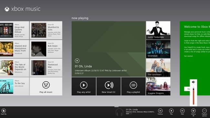Click the 'now playing' heading
This screenshot has height=118, width=210.
click(x=80, y=18)
